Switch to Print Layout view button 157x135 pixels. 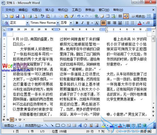coord(12,120)
